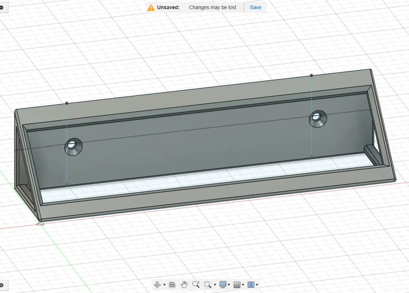Activate the Zoom tool

[x=196, y=284]
